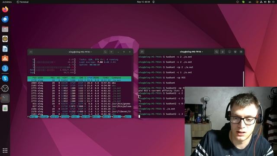The image size is (277, 156).
Task: Click the webcam overlay video
Action: click(231, 121)
